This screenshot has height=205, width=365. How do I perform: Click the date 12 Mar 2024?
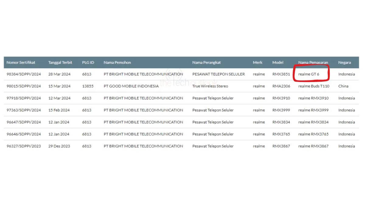[x=59, y=98]
